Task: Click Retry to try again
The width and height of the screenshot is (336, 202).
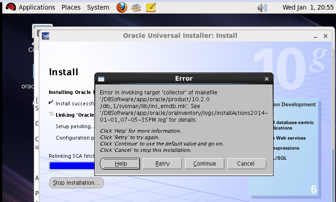Action: 162,164
